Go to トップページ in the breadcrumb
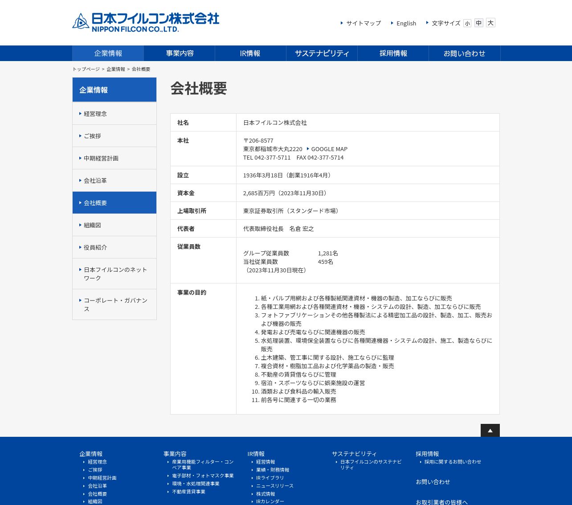 (86, 69)
